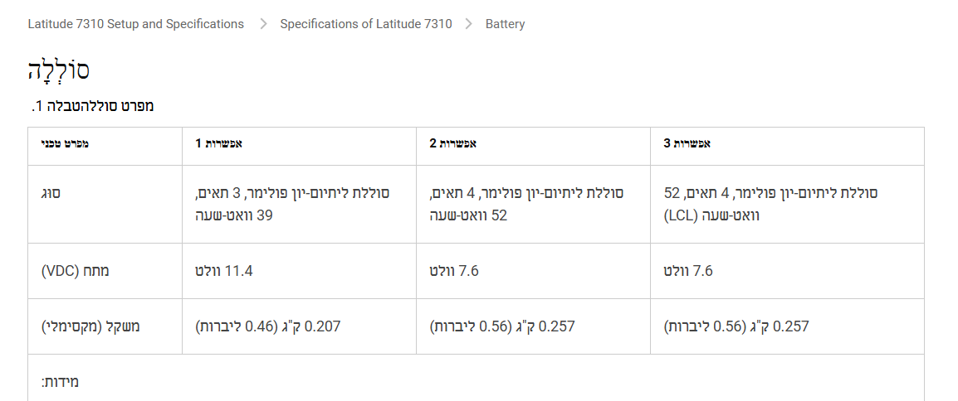
Task: Click the 3-cell 39 watt-hour battery type cell
Action: pos(292,204)
